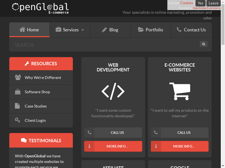
Task: Expand the Services dropdown menu
Action: 70,30
